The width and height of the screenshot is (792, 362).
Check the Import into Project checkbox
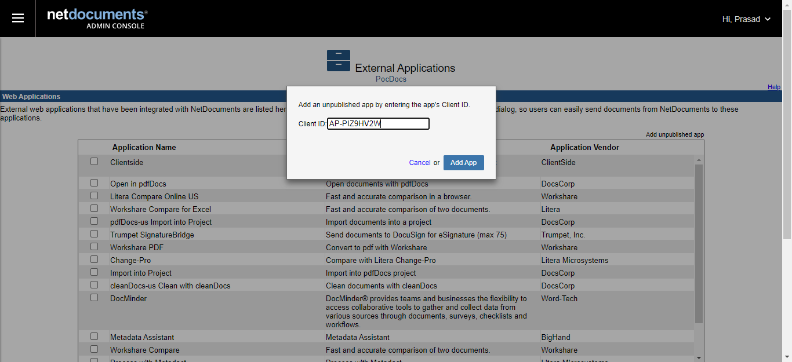coord(95,272)
